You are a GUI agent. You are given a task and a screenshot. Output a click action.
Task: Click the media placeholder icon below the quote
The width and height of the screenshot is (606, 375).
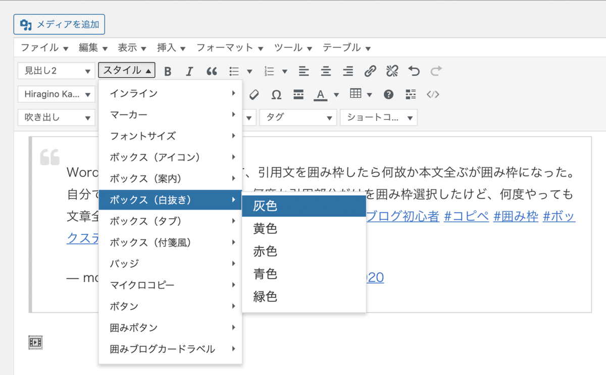click(34, 342)
